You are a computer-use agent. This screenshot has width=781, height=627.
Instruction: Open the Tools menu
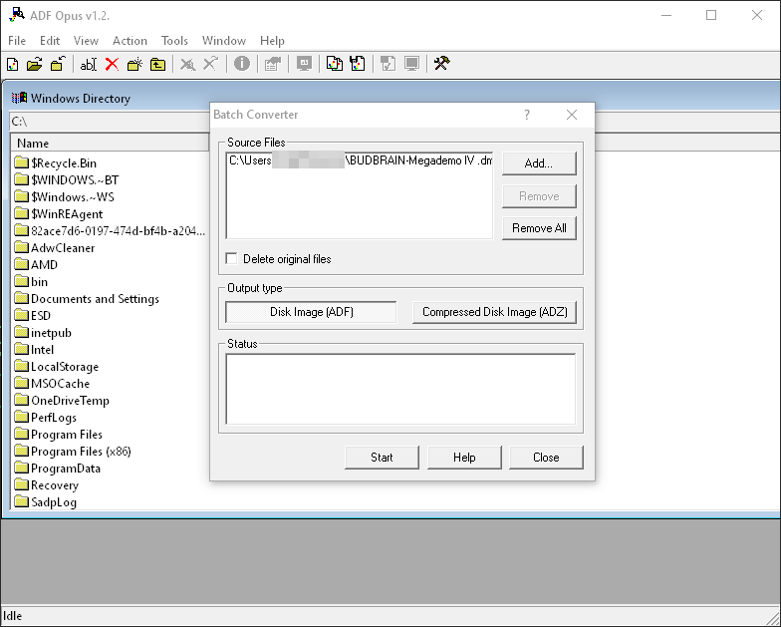174,41
